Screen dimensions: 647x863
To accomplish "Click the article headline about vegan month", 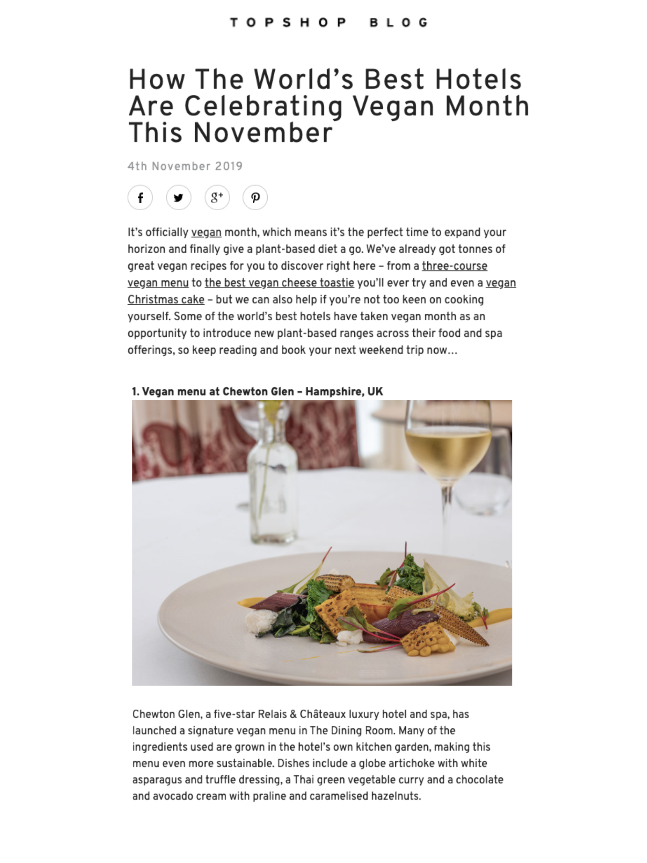I will pos(329,106).
